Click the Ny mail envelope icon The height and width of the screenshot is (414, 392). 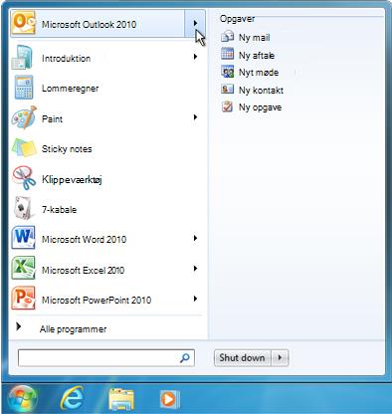pos(227,37)
